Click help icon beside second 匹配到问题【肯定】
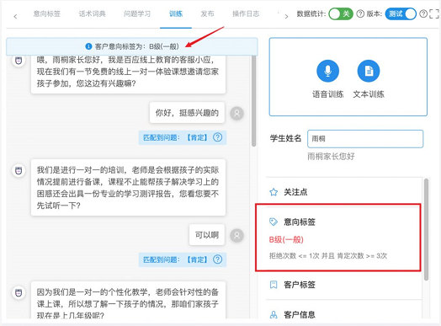 [217, 259]
